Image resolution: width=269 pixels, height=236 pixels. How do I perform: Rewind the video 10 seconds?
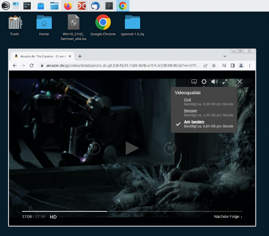pos(94,148)
